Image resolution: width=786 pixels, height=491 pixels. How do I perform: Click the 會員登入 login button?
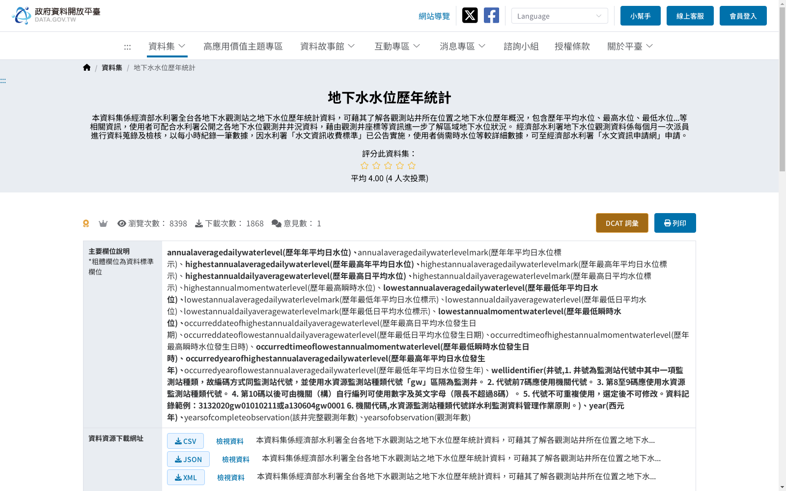tap(743, 16)
